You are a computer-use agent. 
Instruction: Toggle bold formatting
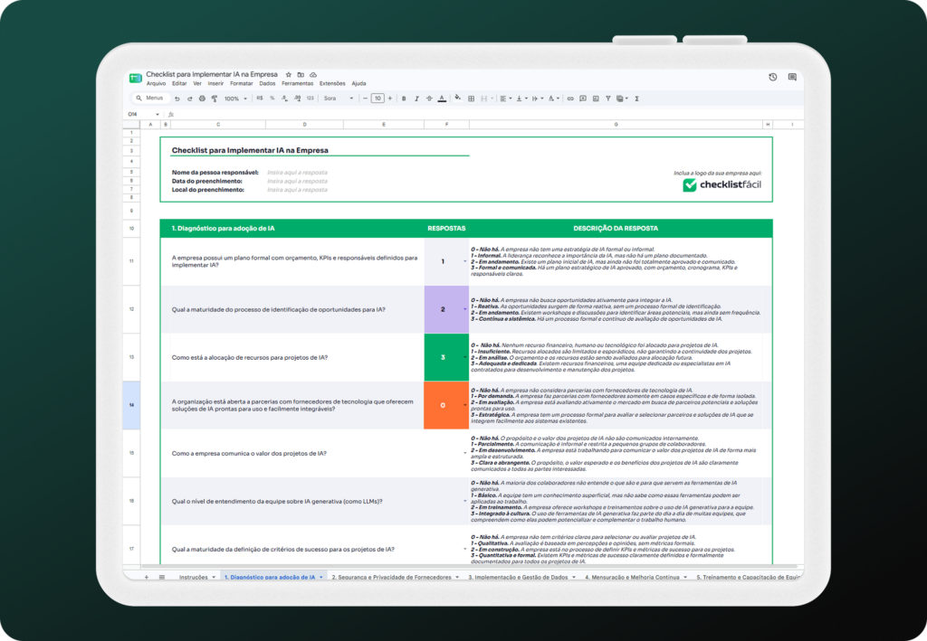click(404, 99)
